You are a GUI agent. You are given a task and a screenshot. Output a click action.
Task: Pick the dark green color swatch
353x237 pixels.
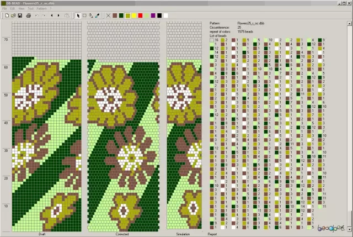coord(121,15)
